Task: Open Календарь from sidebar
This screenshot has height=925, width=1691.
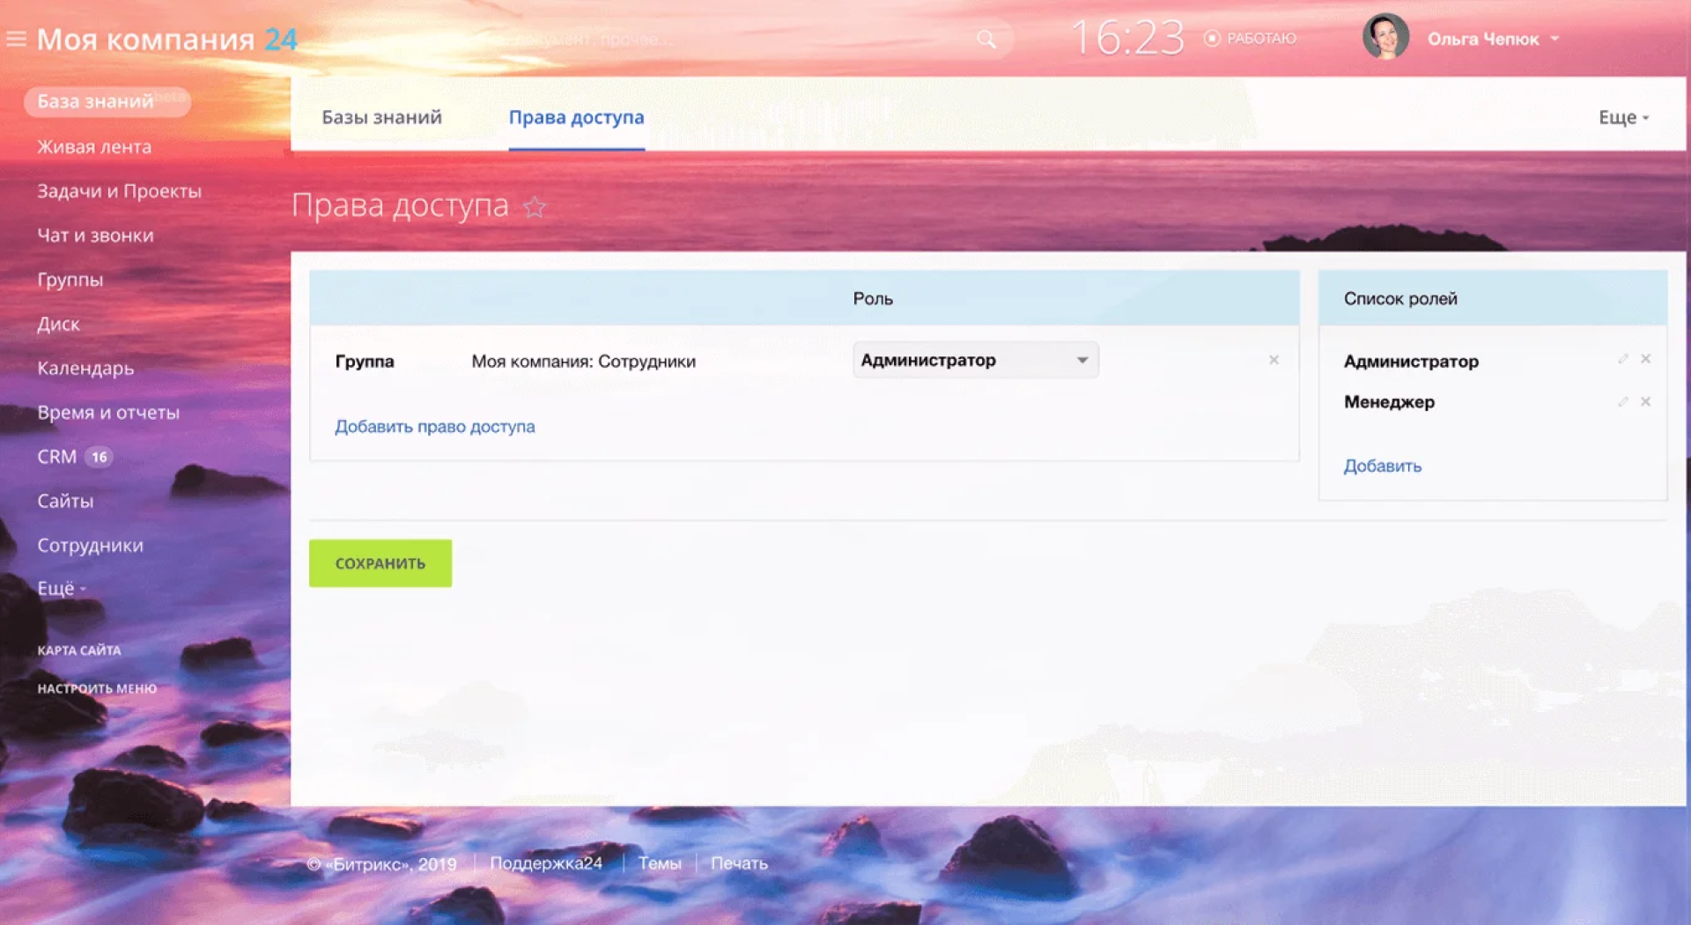Action: click(x=85, y=368)
